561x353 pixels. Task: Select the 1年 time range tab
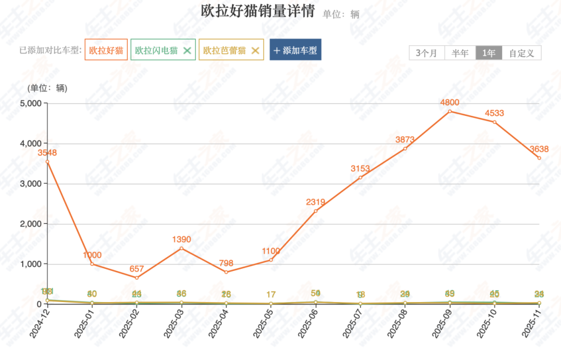coord(489,53)
